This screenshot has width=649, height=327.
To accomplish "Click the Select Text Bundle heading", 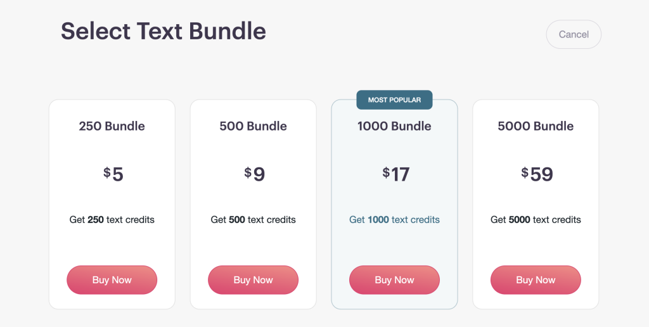I will point(164,31).
